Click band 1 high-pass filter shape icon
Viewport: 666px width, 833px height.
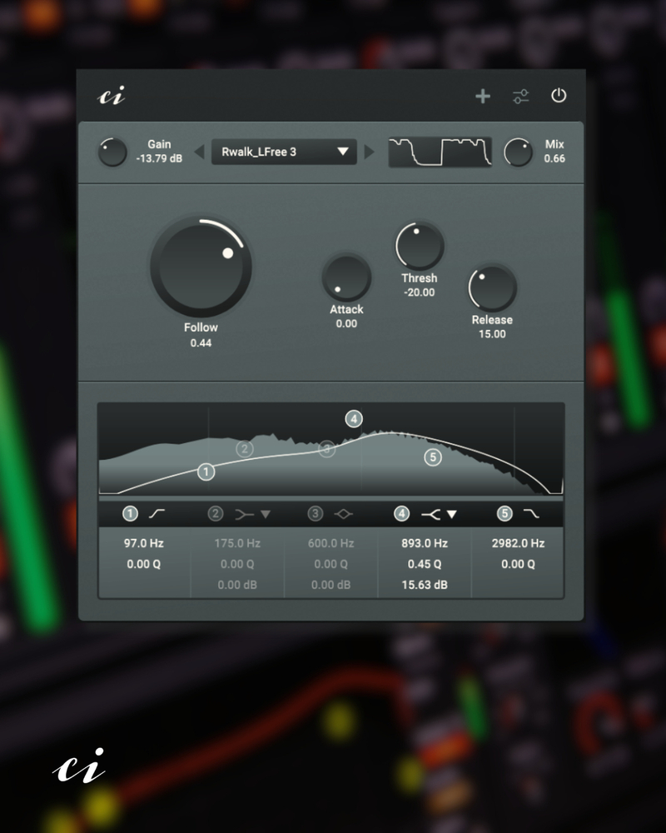[157, 513]
